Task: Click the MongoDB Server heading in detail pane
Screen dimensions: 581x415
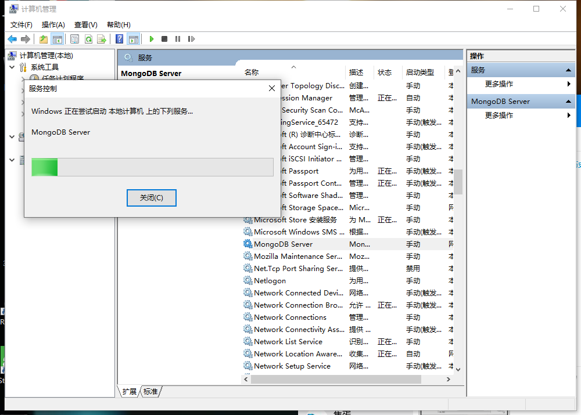Action: (151, 73)
